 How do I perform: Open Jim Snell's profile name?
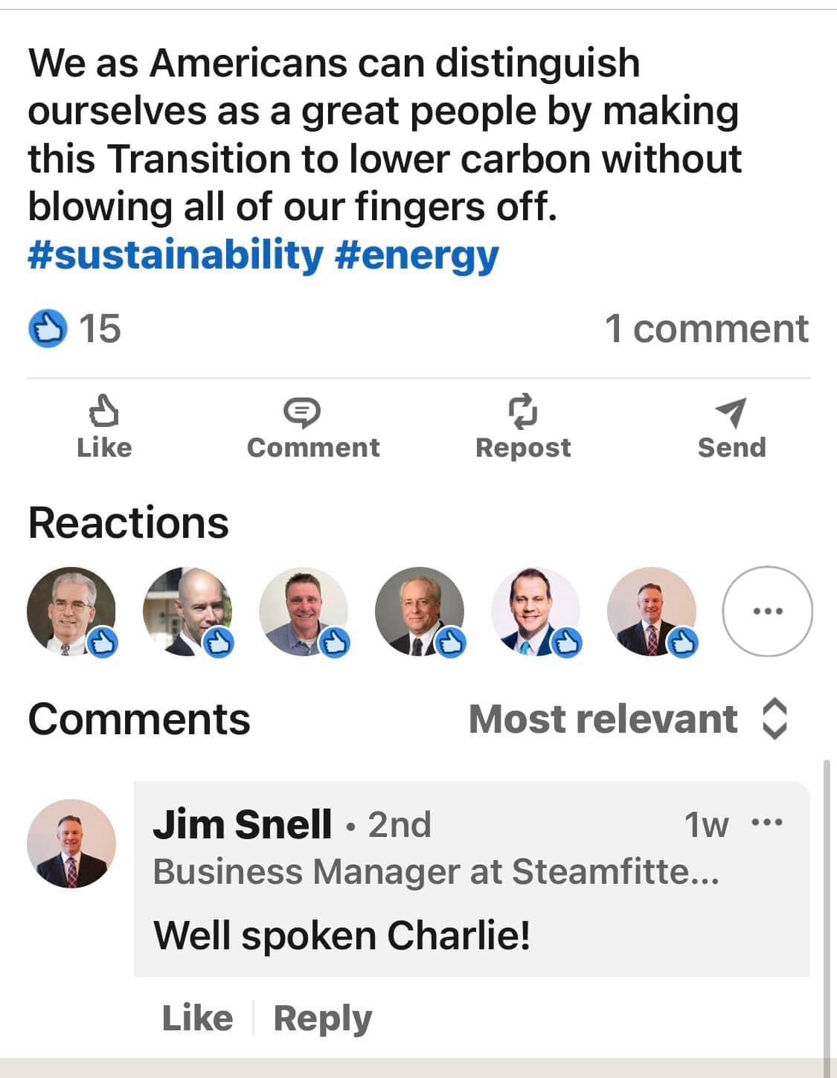243,824
